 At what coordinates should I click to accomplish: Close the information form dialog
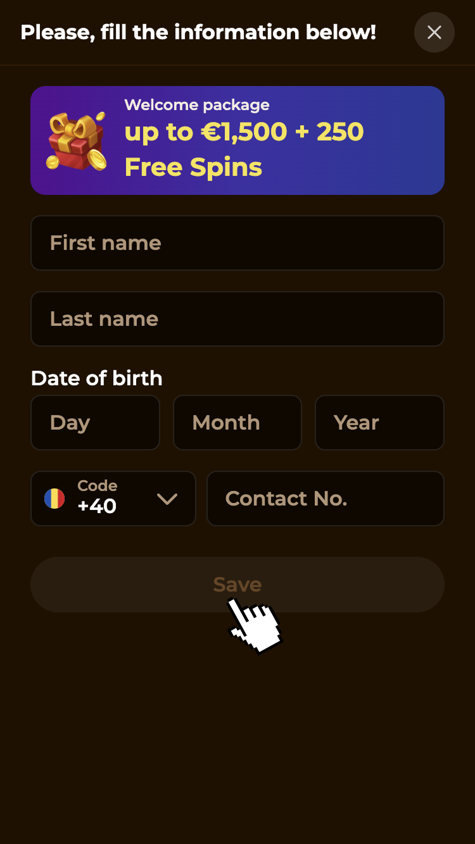click(x=434, y=32)
